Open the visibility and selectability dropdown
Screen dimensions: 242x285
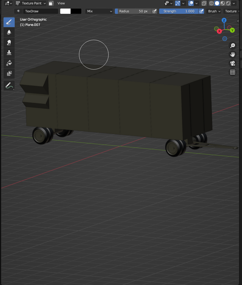point(168,3)
